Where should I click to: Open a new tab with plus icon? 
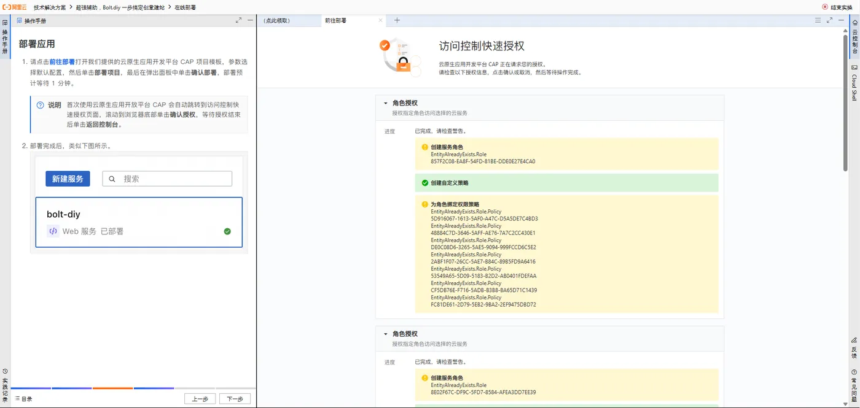click(397, 20)
